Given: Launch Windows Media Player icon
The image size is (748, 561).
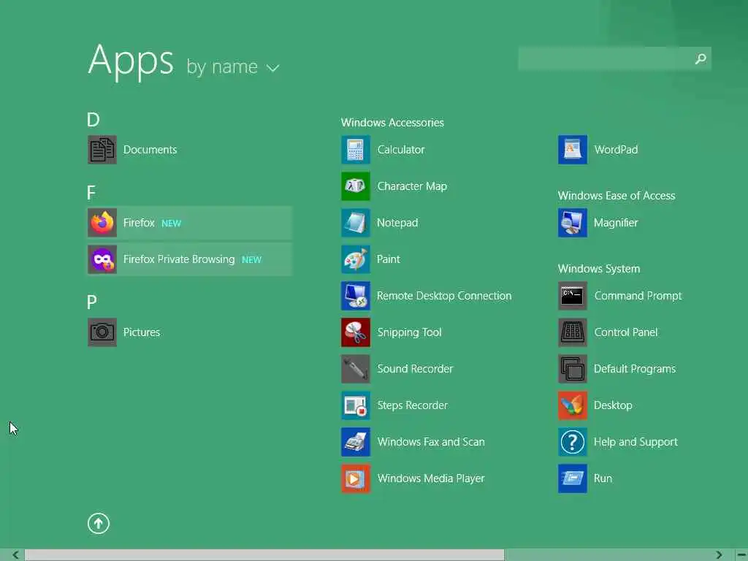Looking at the screenshot, I should point(356,478).
